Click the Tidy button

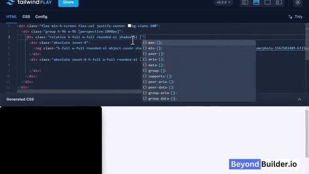295,17
